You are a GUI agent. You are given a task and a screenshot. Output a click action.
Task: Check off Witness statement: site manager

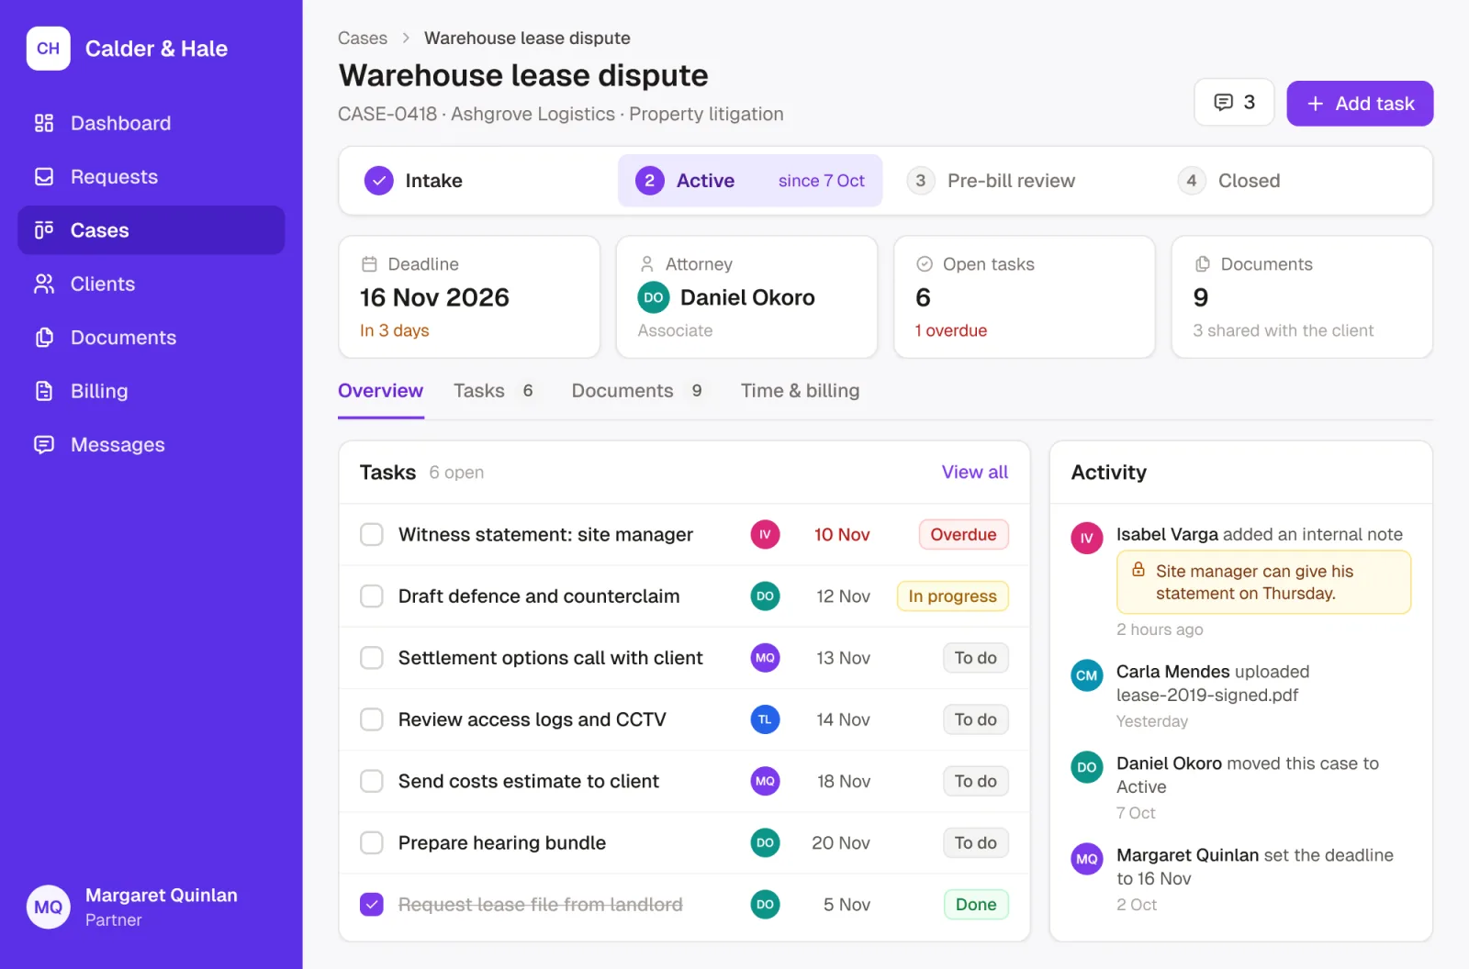(x=371, y=534)
